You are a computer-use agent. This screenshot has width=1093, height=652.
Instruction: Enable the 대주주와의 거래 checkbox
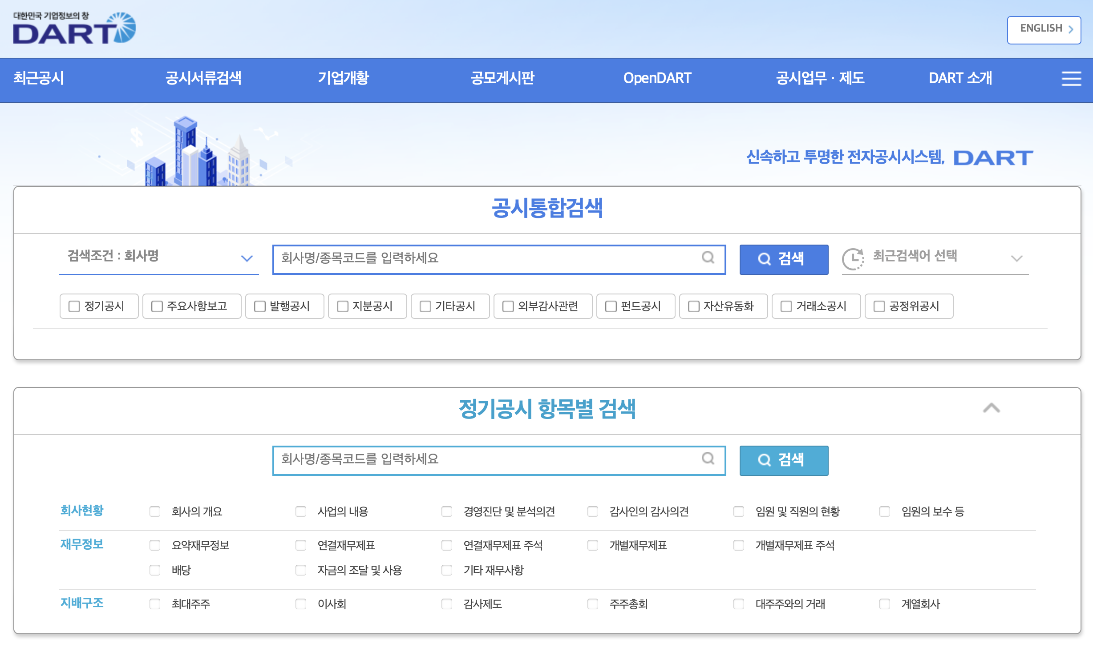coord(739,604)
